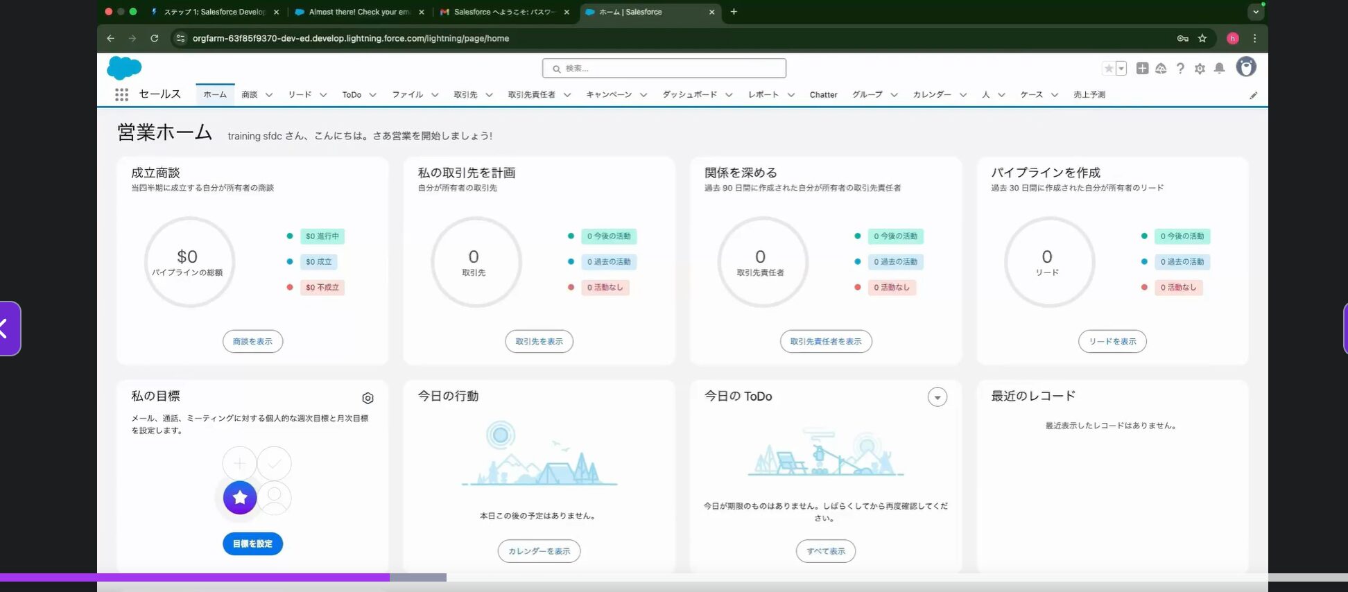This screenshot has width=1348, height=592.
Task: Click the video progress bar at bottom
Action: 674,577
